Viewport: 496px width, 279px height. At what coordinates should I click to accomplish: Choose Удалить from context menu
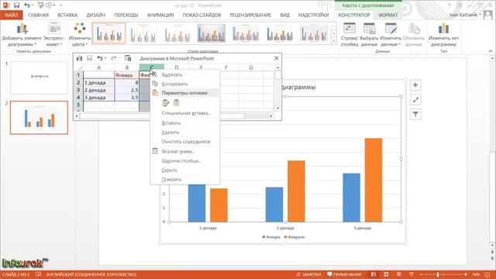click(x=185, y=133)
